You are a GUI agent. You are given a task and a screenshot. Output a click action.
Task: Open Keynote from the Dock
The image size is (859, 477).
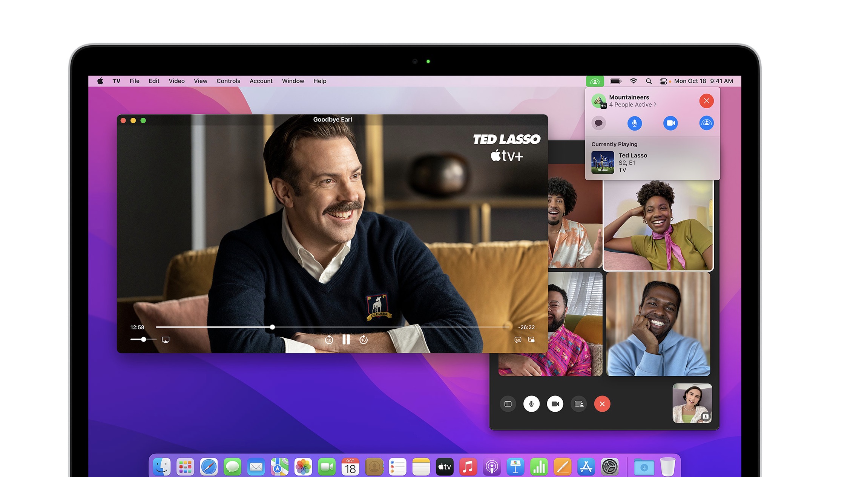[515, 467]
